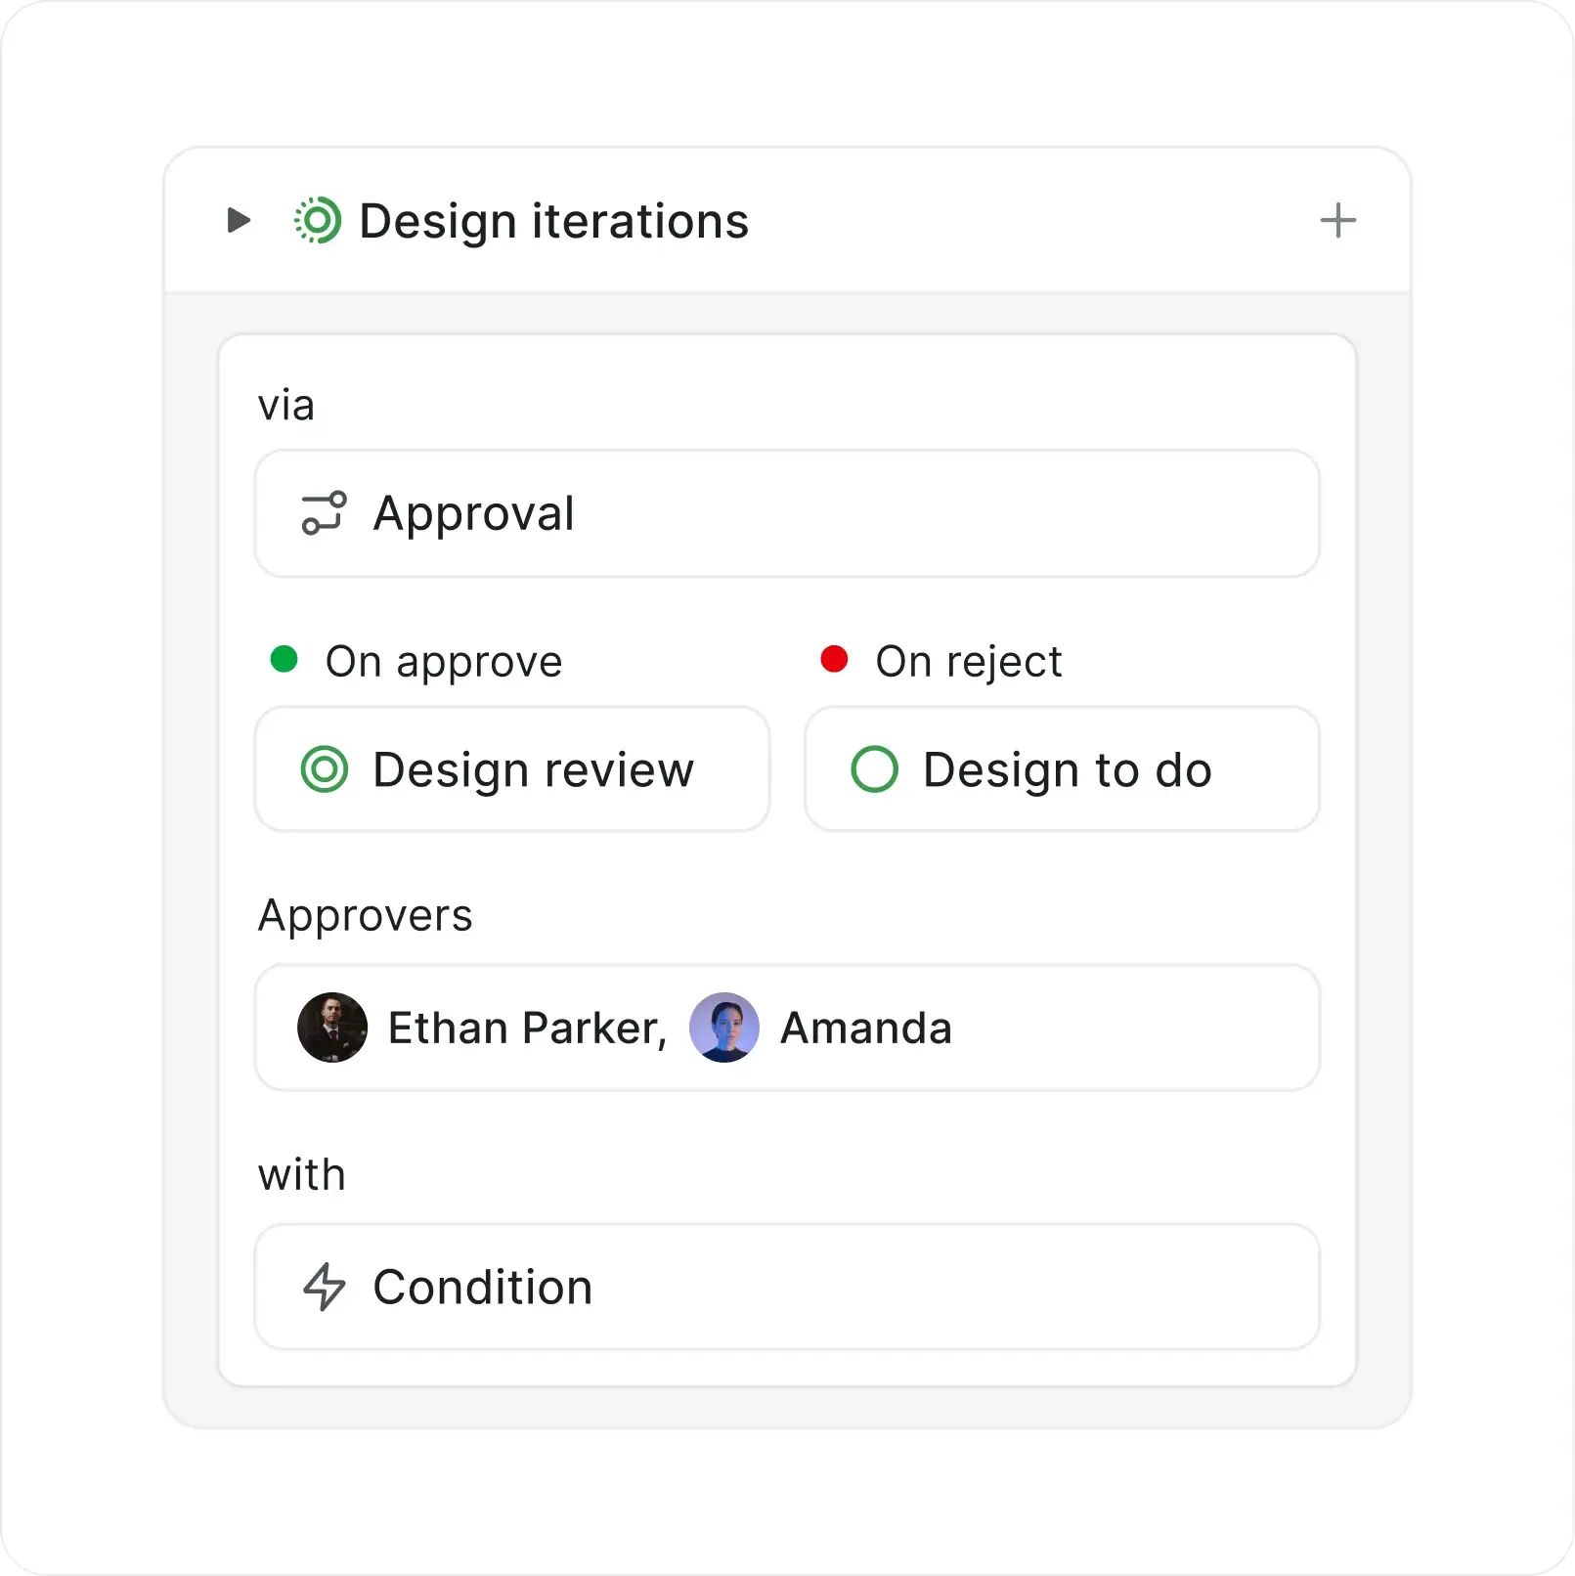Click the Design review label
Screen dimensions: 1575x1576
[x=533, y=769]
